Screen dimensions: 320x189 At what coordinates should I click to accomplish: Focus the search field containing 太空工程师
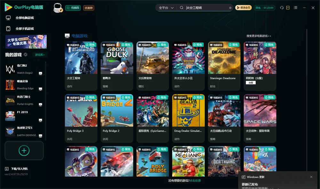207,8
